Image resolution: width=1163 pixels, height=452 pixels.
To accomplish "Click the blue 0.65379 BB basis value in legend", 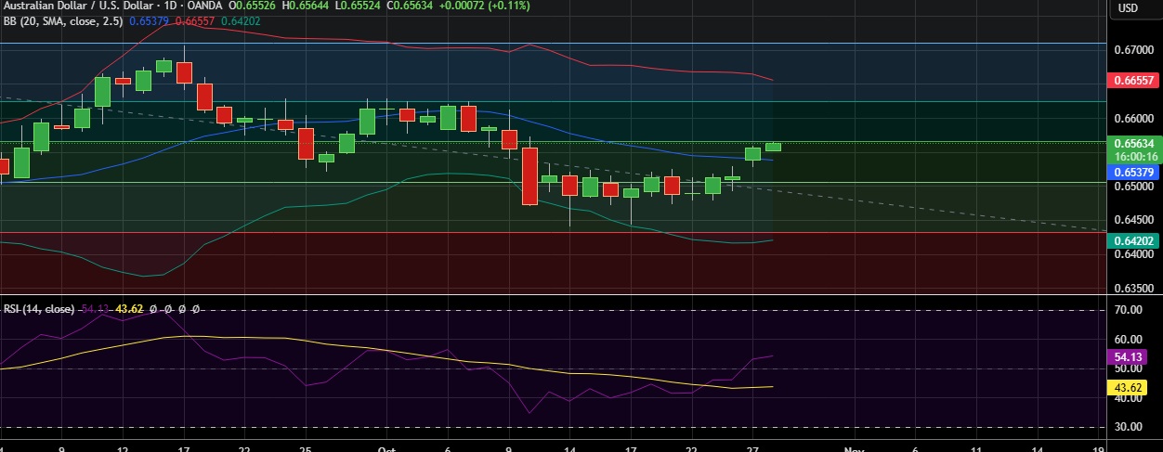I will (149, 19).
